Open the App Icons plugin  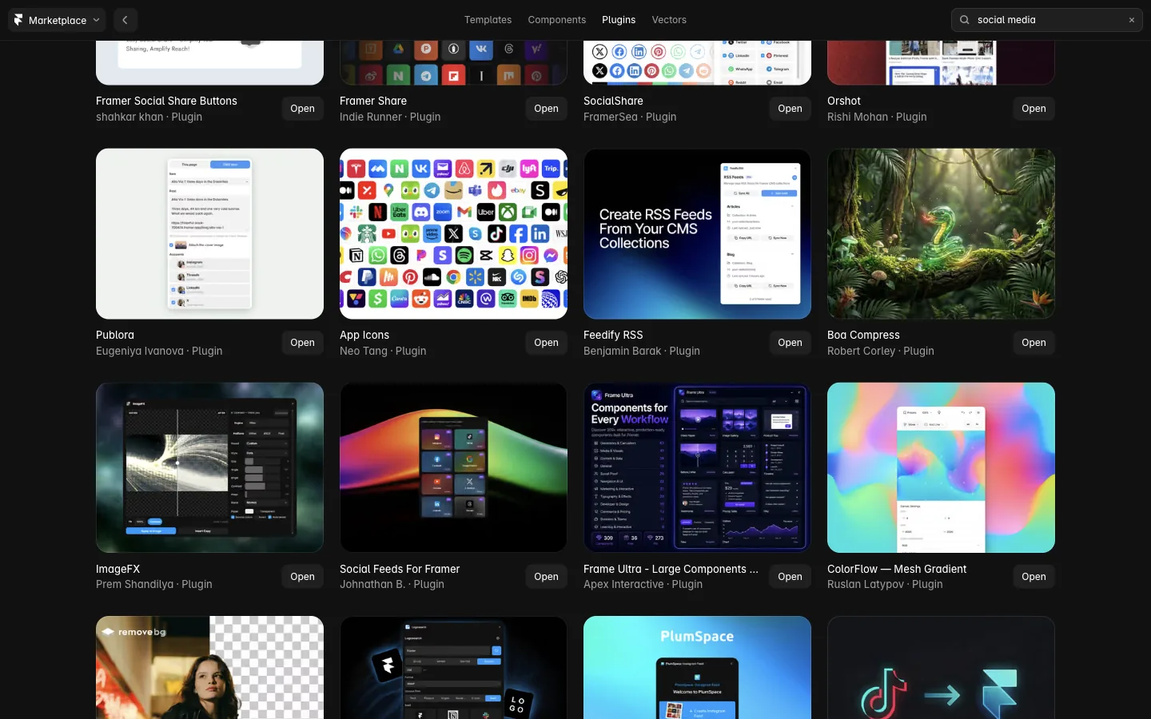pos(546,343)
